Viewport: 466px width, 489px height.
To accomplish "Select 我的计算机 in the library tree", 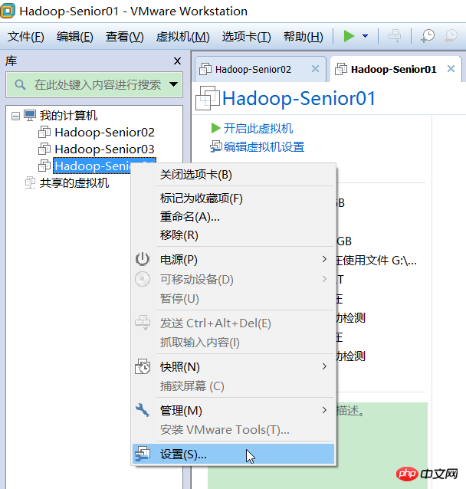I will pyautogui.click(x=68, y=116).
